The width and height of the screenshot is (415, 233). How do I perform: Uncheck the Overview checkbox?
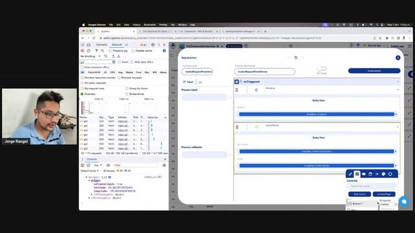coord(82,94)
